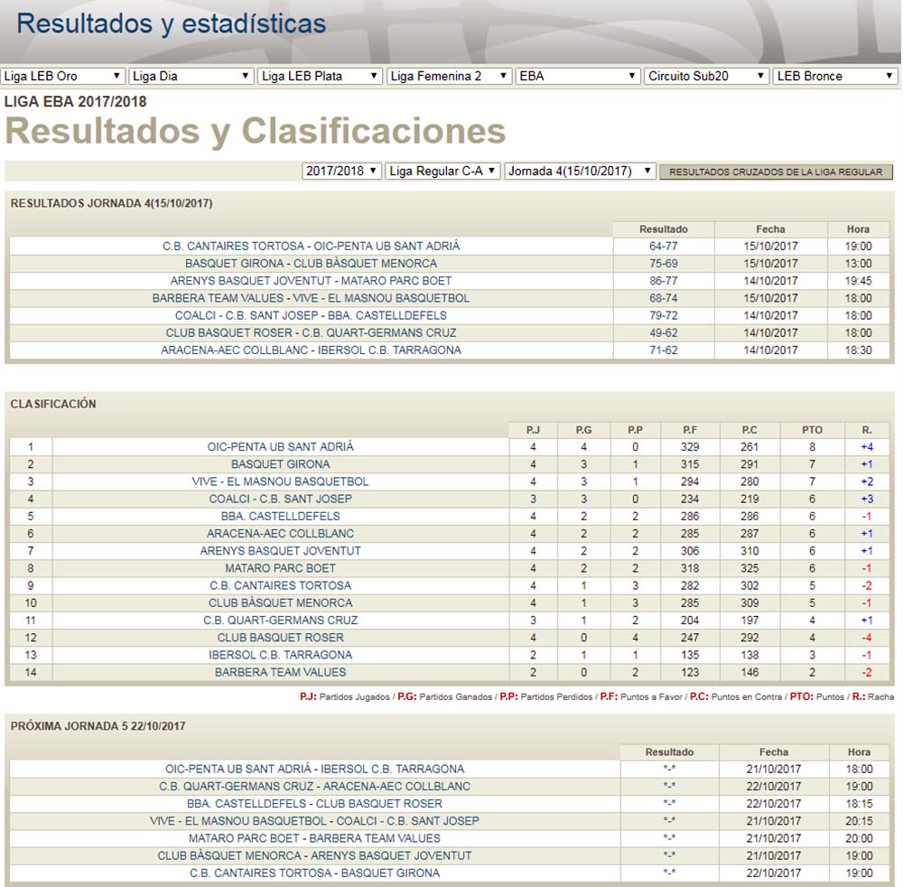Select BASQUET GIRONA in the classification table
This screenshot has height=887, width=903.
pos(281,464)
